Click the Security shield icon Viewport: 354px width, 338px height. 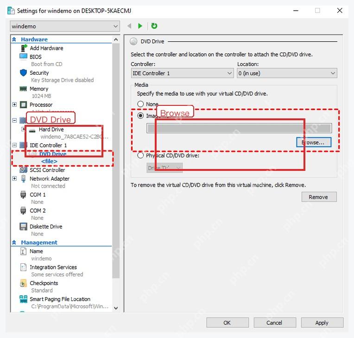pos(23,72)
